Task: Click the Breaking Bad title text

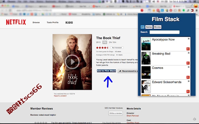Action: pos(161,54)
